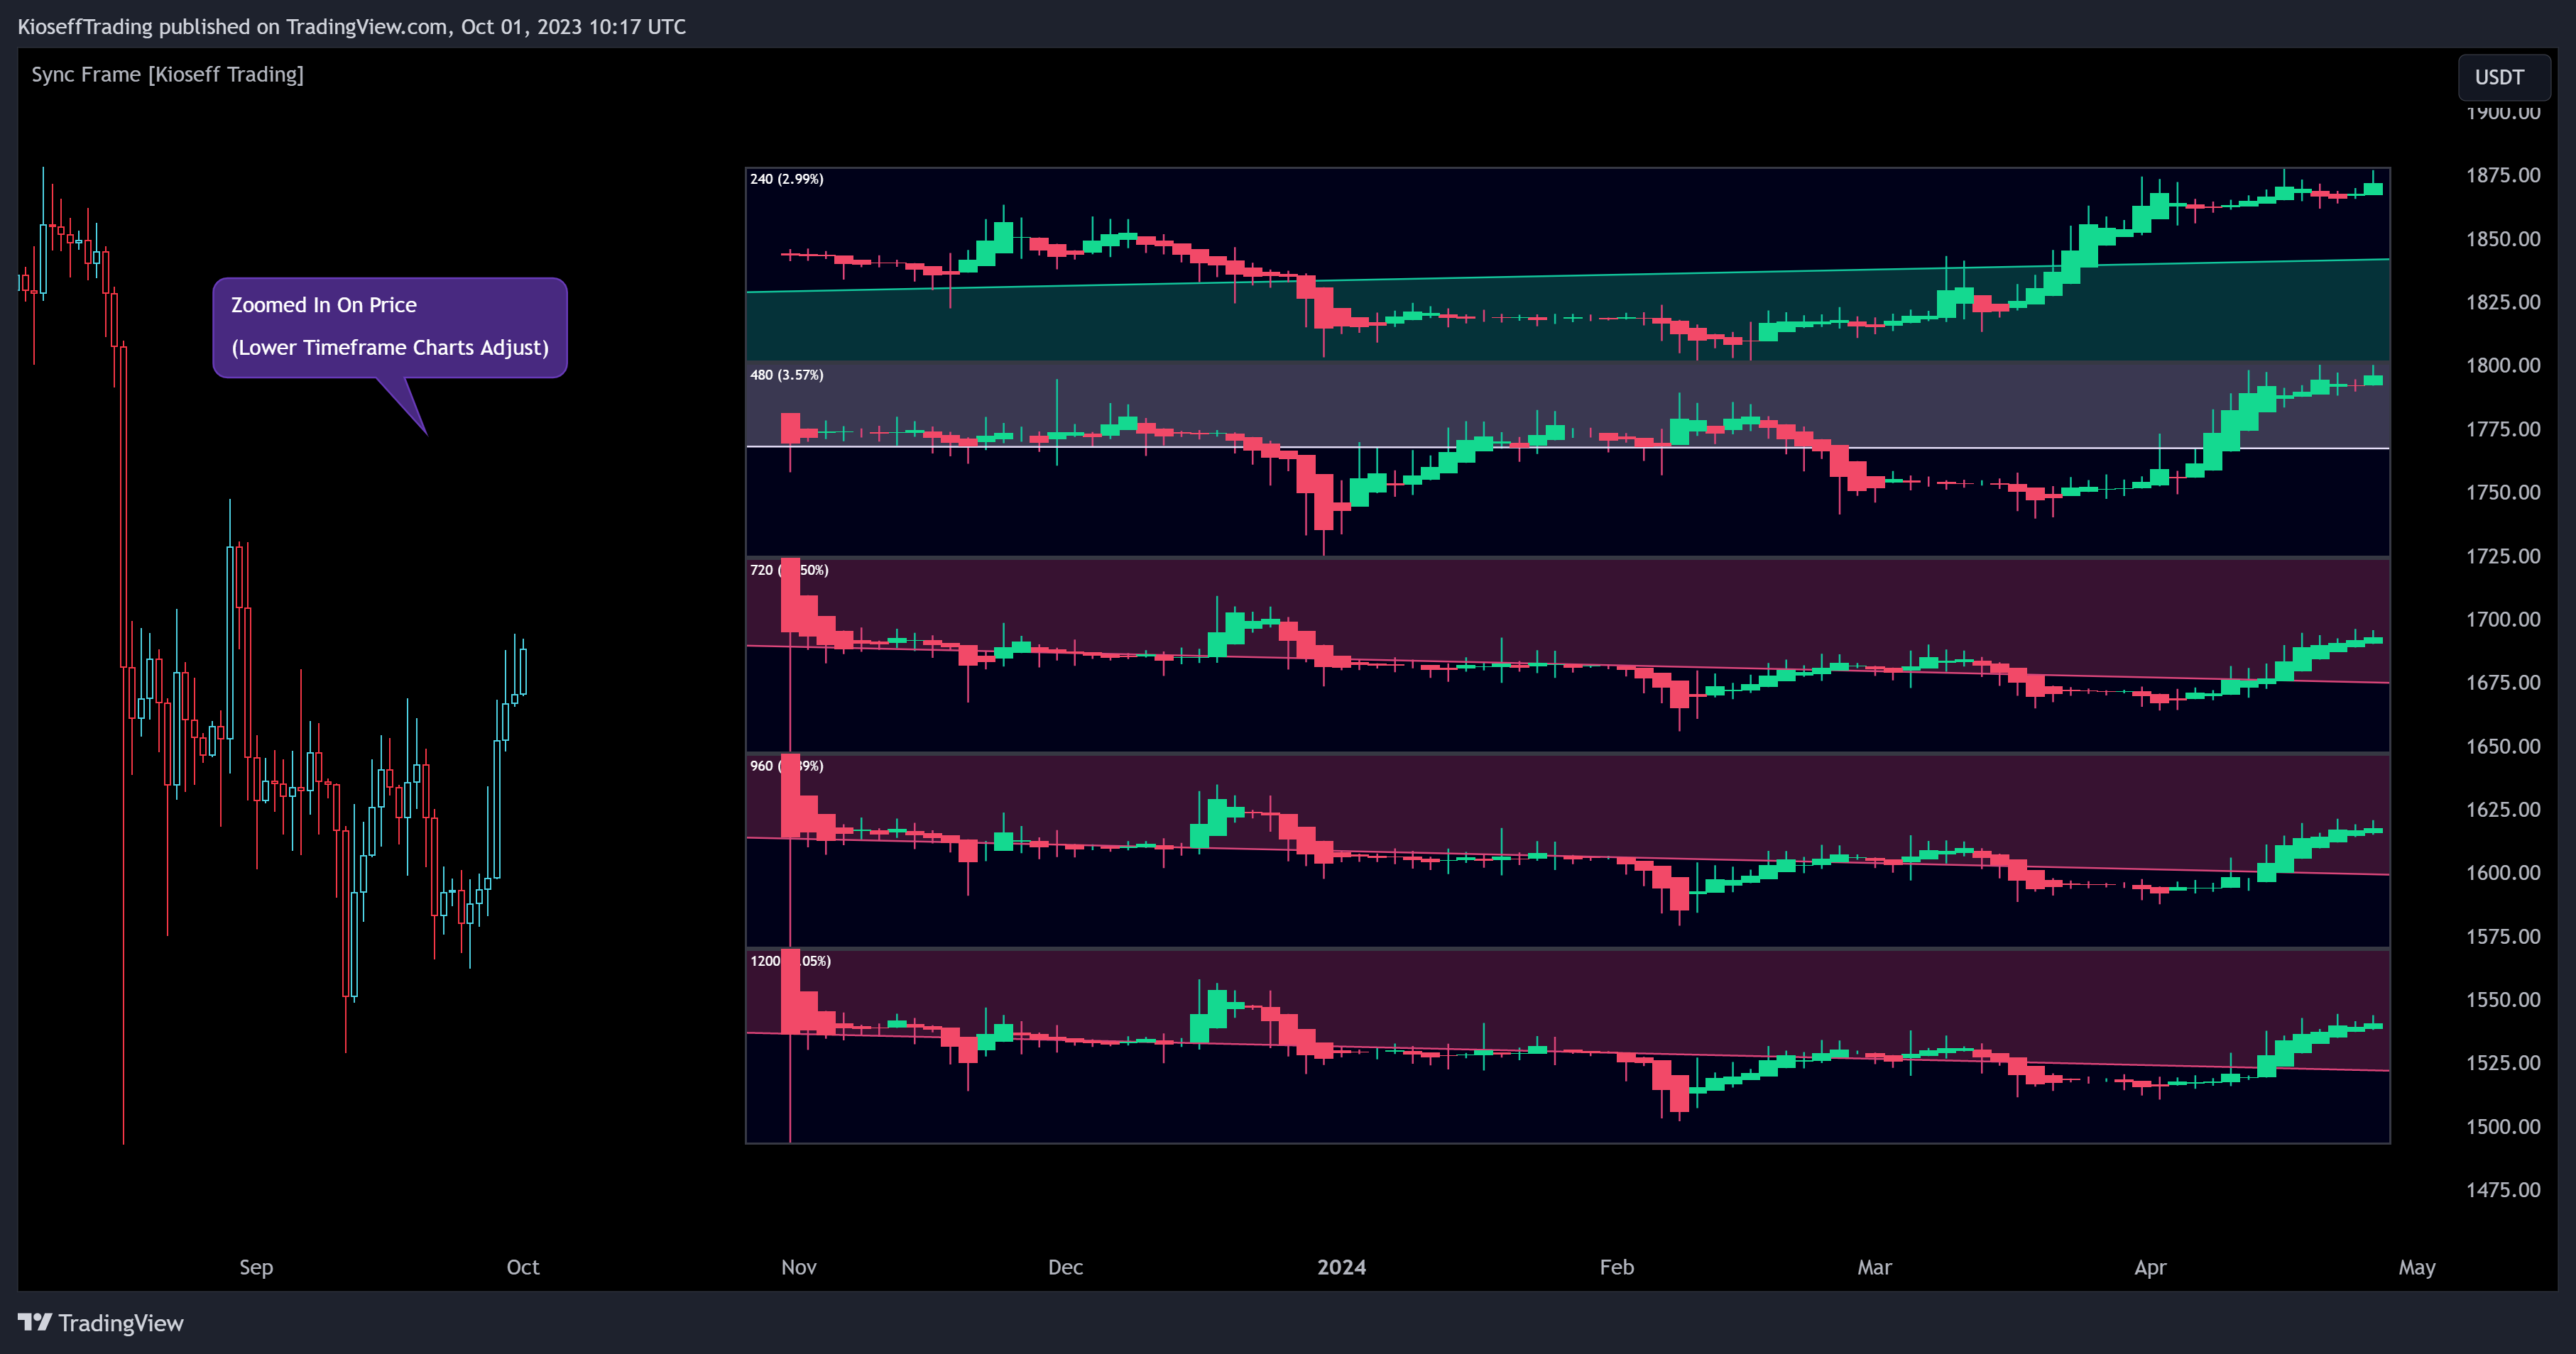
Task: Click the TradingView wordmark in footer
Action: [x=121, y=1323]
